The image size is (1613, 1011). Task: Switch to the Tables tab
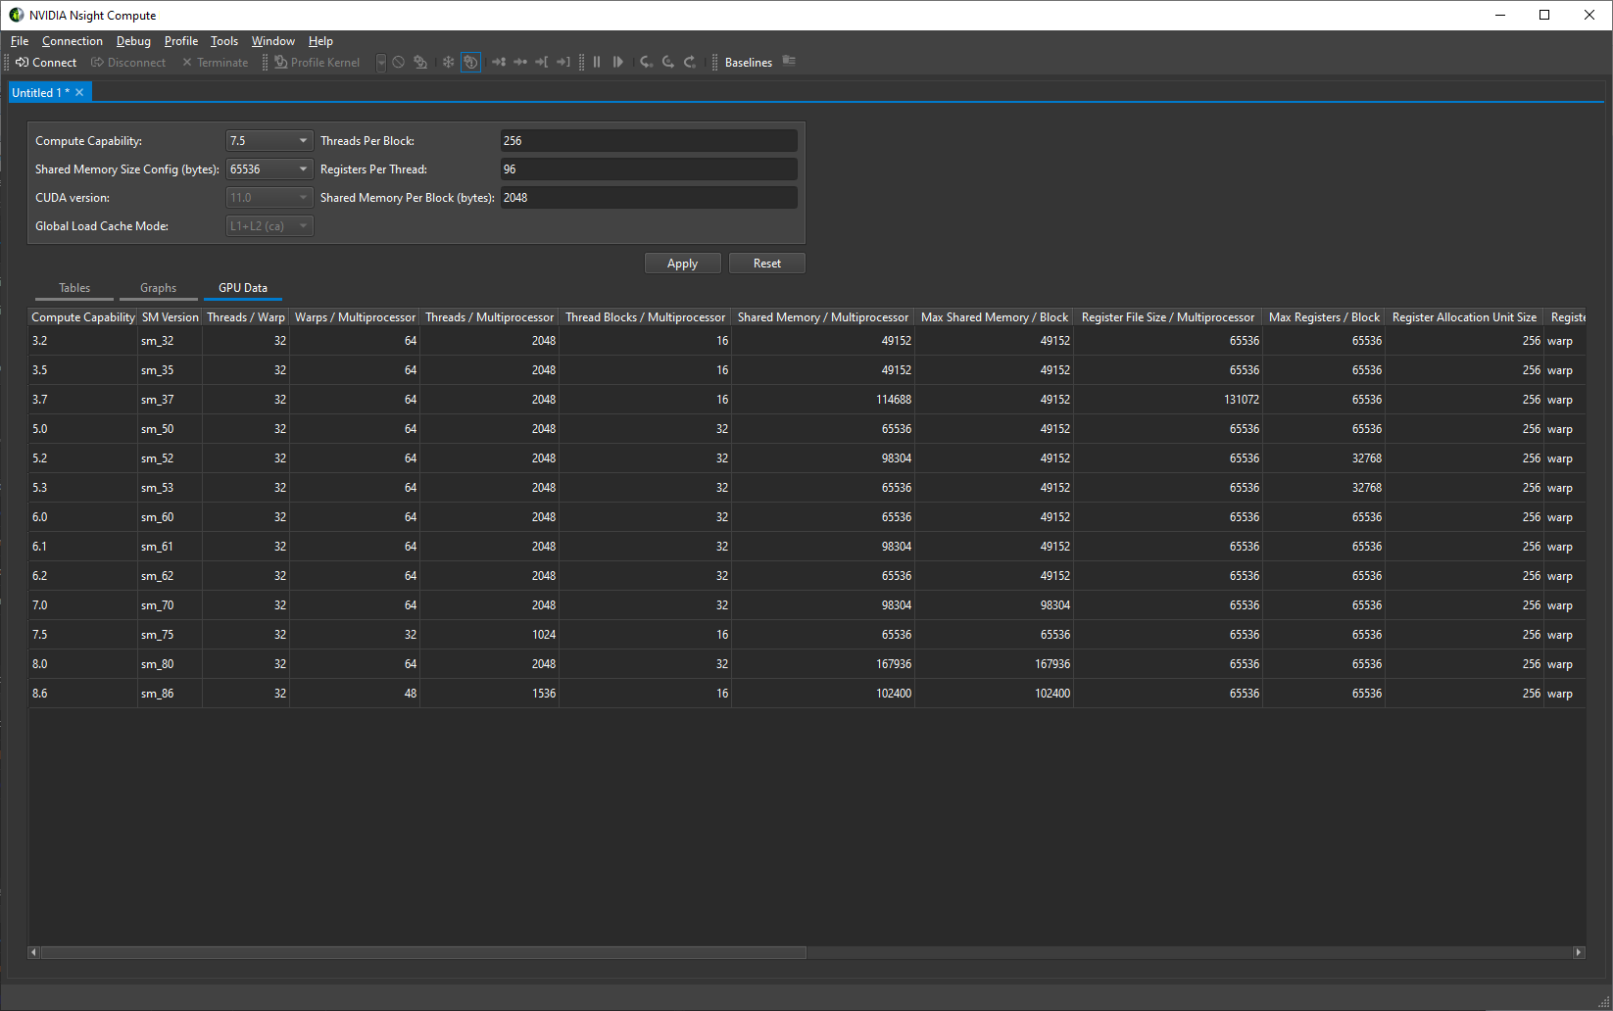click(x=74, y=288)
